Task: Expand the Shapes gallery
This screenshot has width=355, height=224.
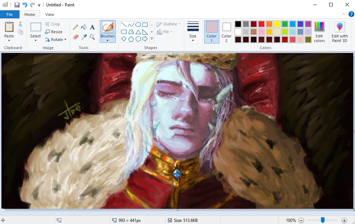Action: (x=152, y=39)
